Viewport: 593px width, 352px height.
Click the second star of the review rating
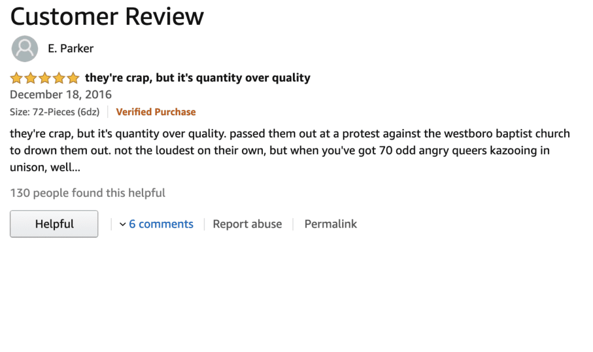pyautogui.click(x=30, y=78)
